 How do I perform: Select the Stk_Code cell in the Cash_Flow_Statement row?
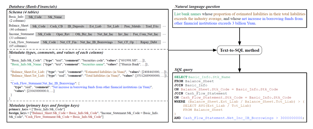[x=49, y=42]
